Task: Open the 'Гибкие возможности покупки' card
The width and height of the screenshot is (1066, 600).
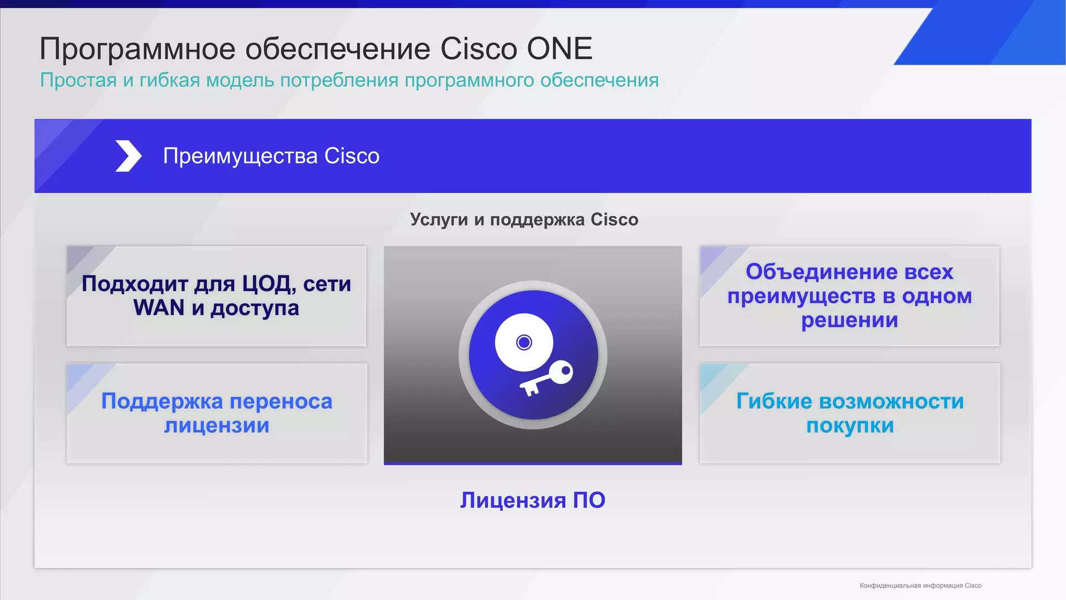Action: [x=850, y=414]
